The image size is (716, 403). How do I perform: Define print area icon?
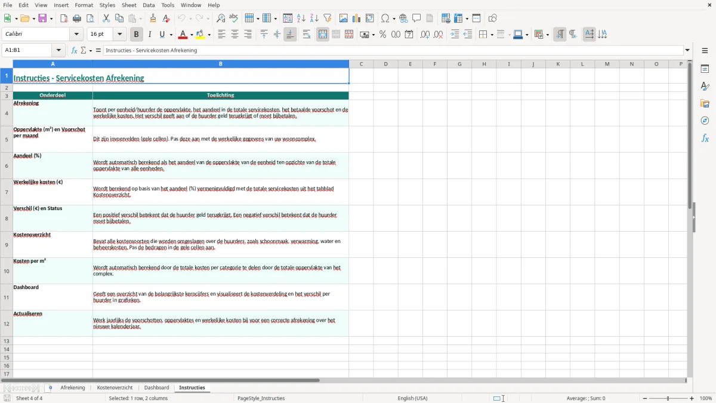click(446, 19)
